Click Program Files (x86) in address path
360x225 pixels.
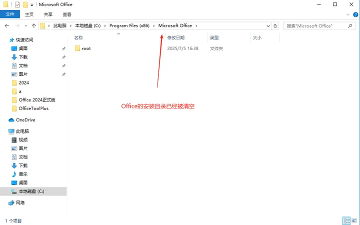(129, 25)
